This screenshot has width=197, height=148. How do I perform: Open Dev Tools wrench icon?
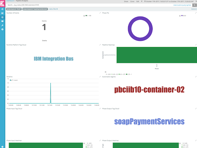pos(2,25)
